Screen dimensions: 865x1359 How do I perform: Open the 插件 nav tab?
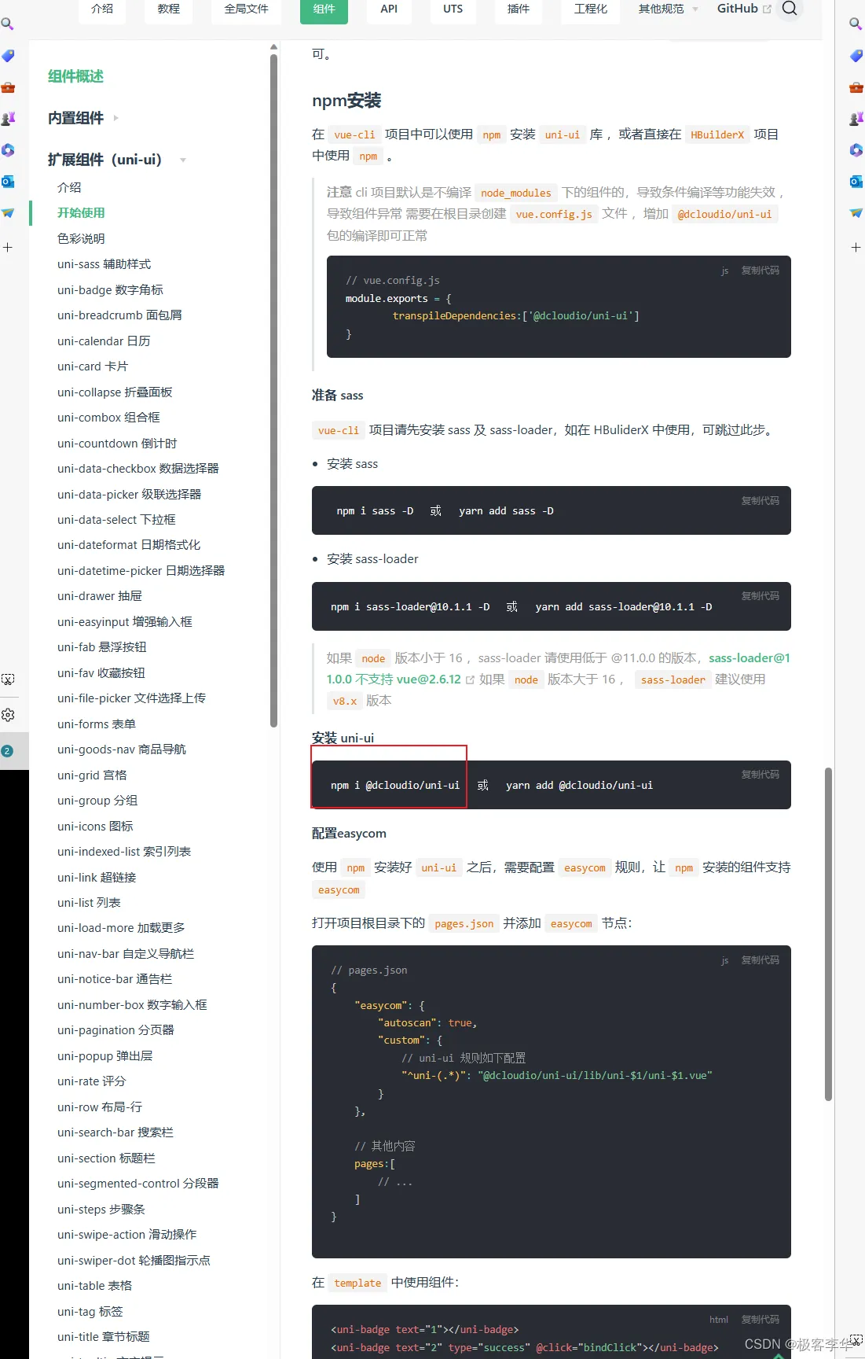519,9
